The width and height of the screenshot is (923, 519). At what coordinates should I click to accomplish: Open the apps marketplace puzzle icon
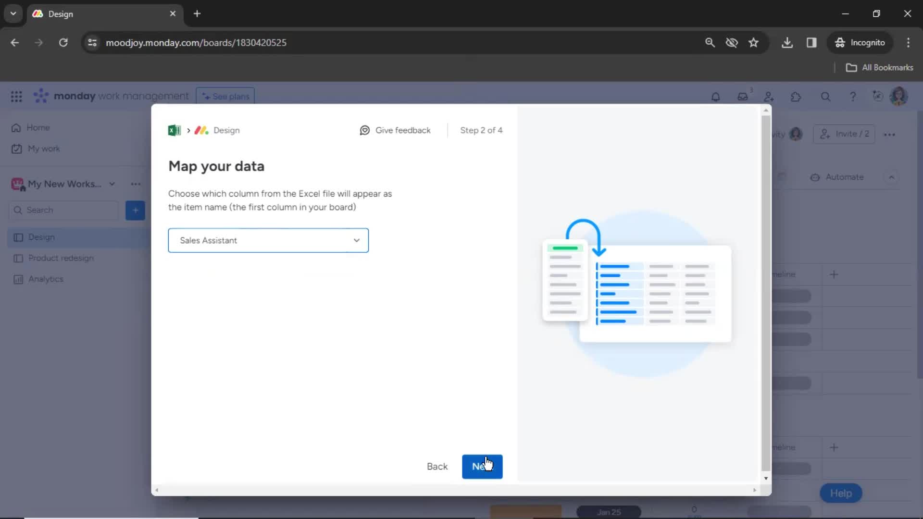796,97
